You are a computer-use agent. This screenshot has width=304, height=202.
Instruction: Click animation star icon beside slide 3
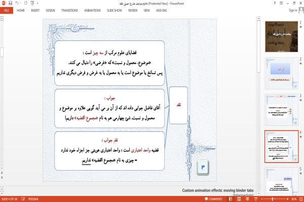300,100
